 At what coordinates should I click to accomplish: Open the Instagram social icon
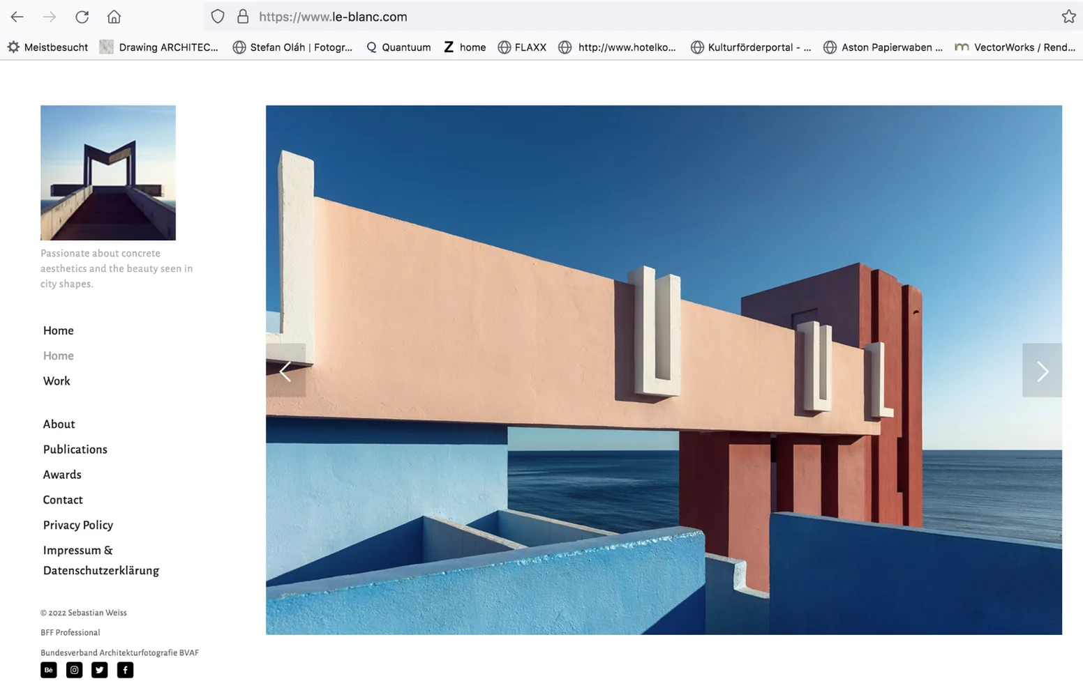click(74, 670)
